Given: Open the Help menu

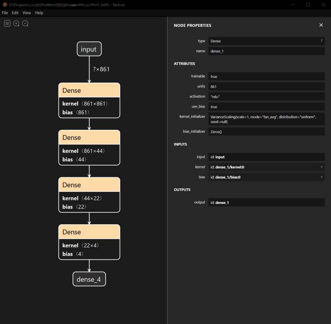Looking at the screenshot, I should point(39,12).
